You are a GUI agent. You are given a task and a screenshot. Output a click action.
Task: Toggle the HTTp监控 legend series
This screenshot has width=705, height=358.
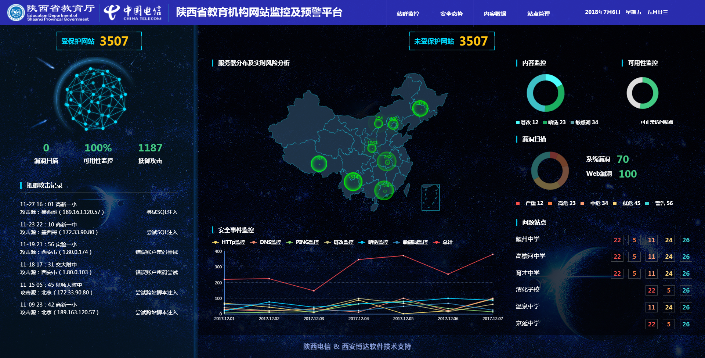[229, 242]
